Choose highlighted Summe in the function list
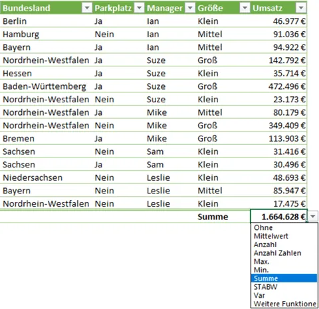The height and width of the screenshot is (309, 319). tap(284, 278)
